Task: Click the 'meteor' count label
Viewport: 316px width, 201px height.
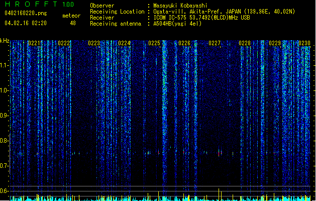Action: coord(71,16)
